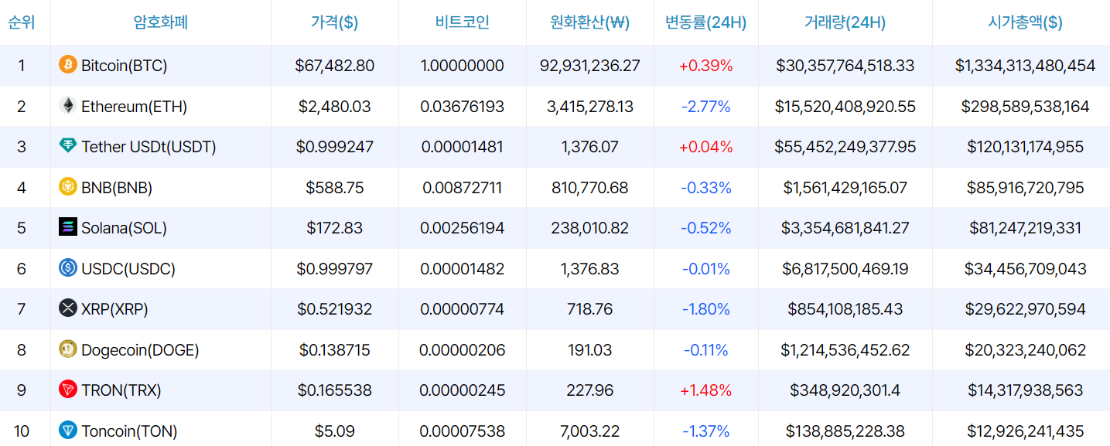Open the BNB(BNB) name link
Screen dimensions: 1110x446
pyautogui.click(x=117, y=188)
